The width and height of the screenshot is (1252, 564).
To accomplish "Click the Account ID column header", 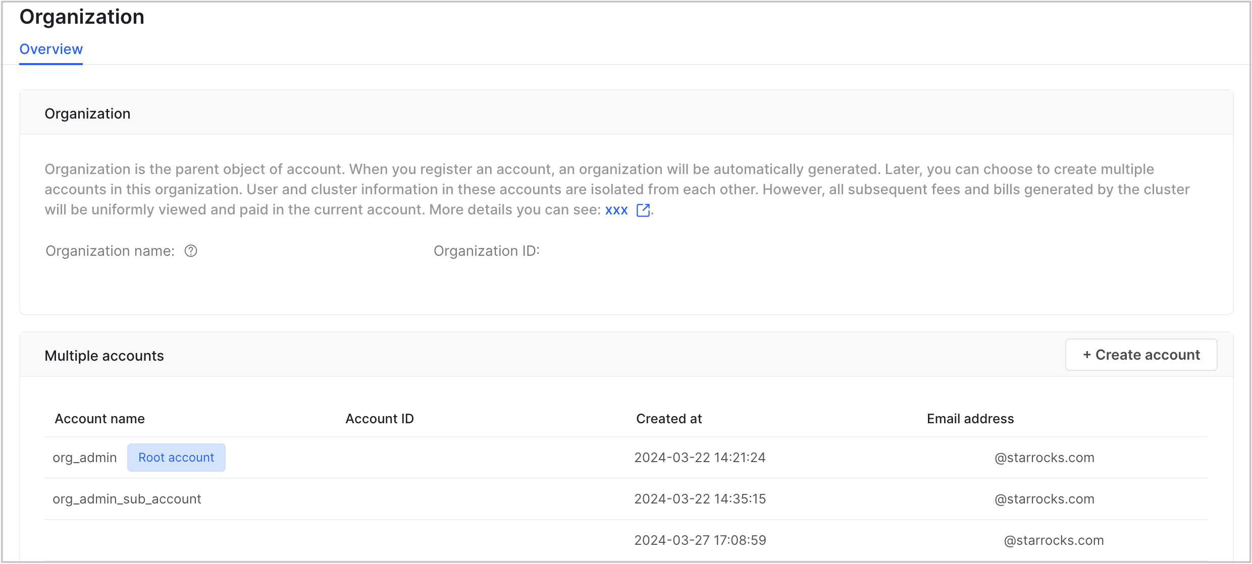I will tap(379, 419).
